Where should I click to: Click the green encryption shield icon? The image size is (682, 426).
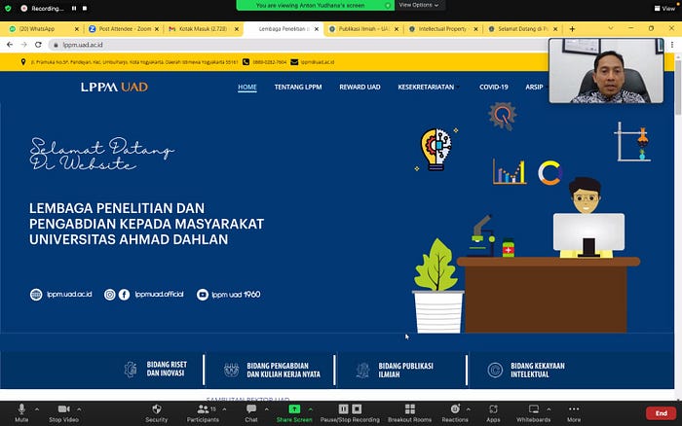coord(8,8)
